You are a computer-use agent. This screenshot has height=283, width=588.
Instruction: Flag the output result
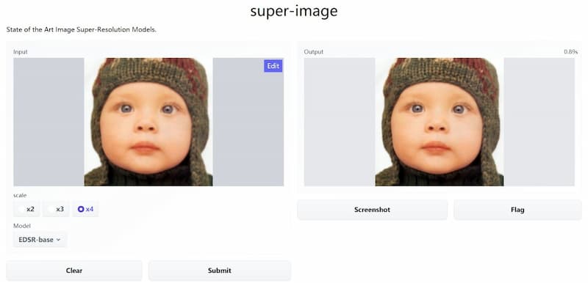517,210
